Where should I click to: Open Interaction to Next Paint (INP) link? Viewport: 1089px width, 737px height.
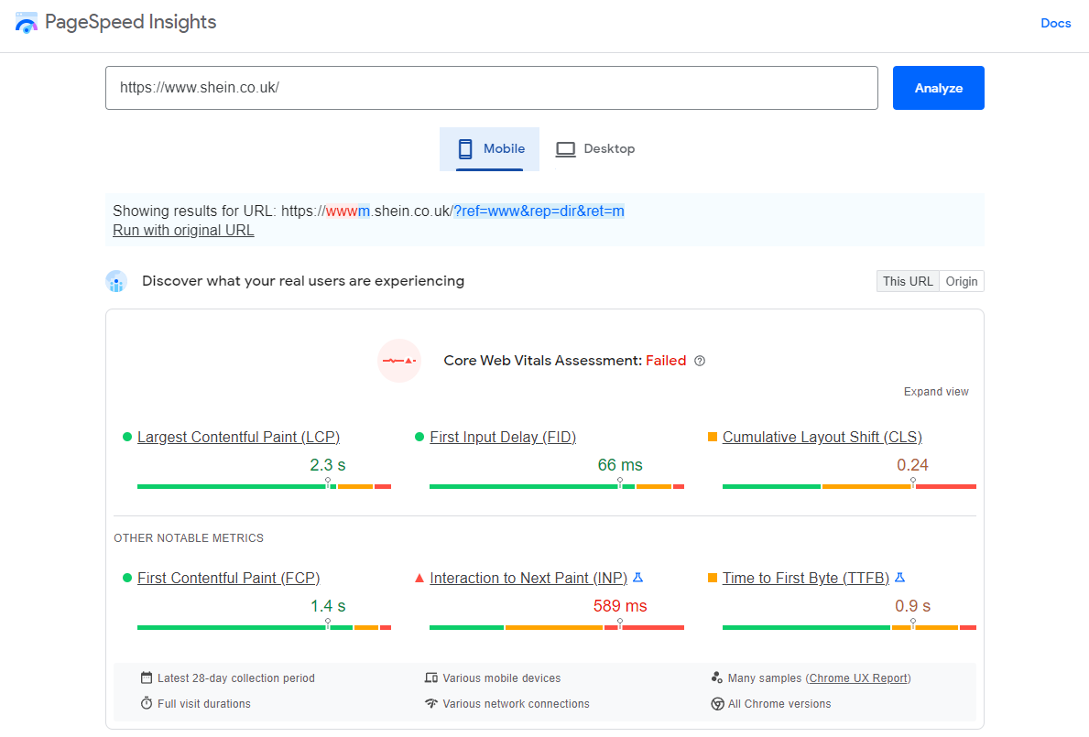(528, 578)
